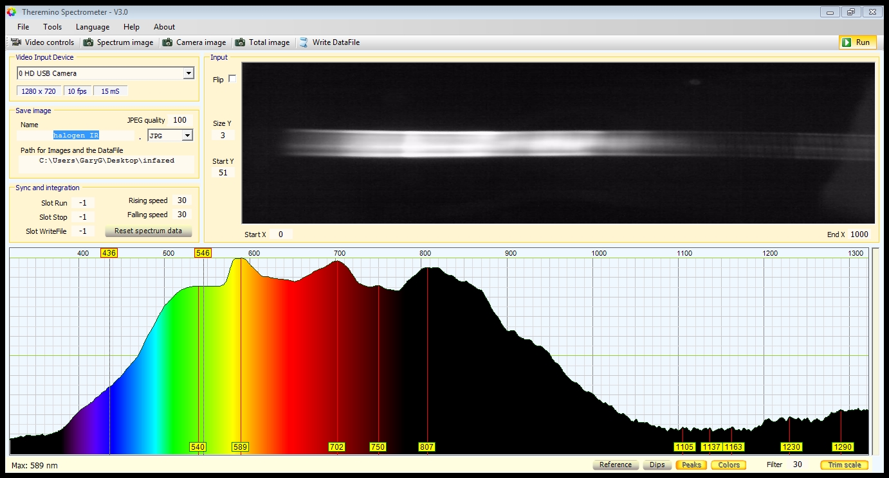Open the JPG image format dropdown

tap(187, 136)
